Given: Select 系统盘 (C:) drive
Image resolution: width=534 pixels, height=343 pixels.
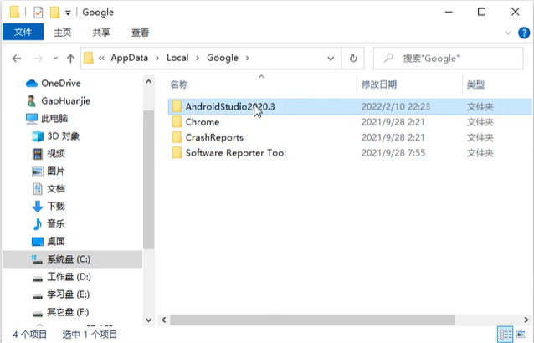Looking at the screenshot, I should pos(72,259).
